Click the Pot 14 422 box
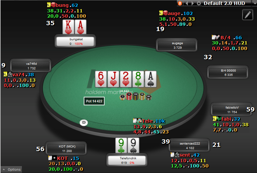Screen dimensions: 257x173 click(x=94, y=101)
